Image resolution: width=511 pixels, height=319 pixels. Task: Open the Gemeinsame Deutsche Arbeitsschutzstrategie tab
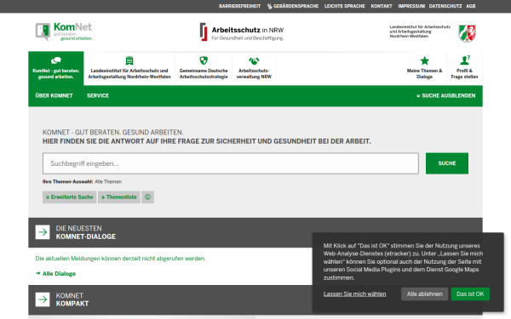point(204,68)
